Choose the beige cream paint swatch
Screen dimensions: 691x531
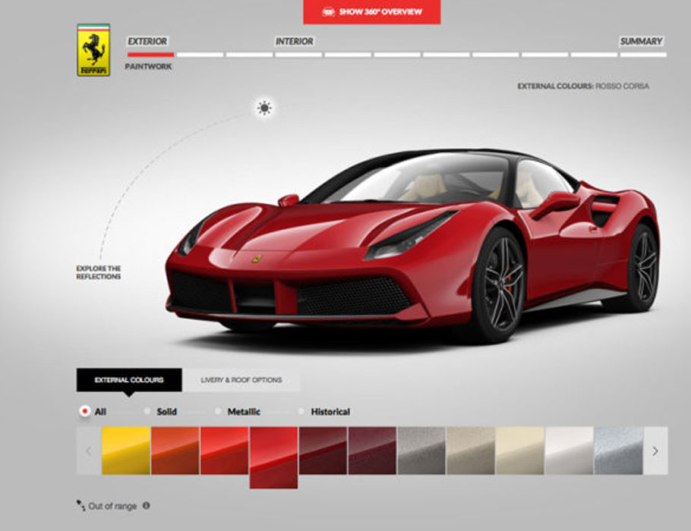click(520, 451)
